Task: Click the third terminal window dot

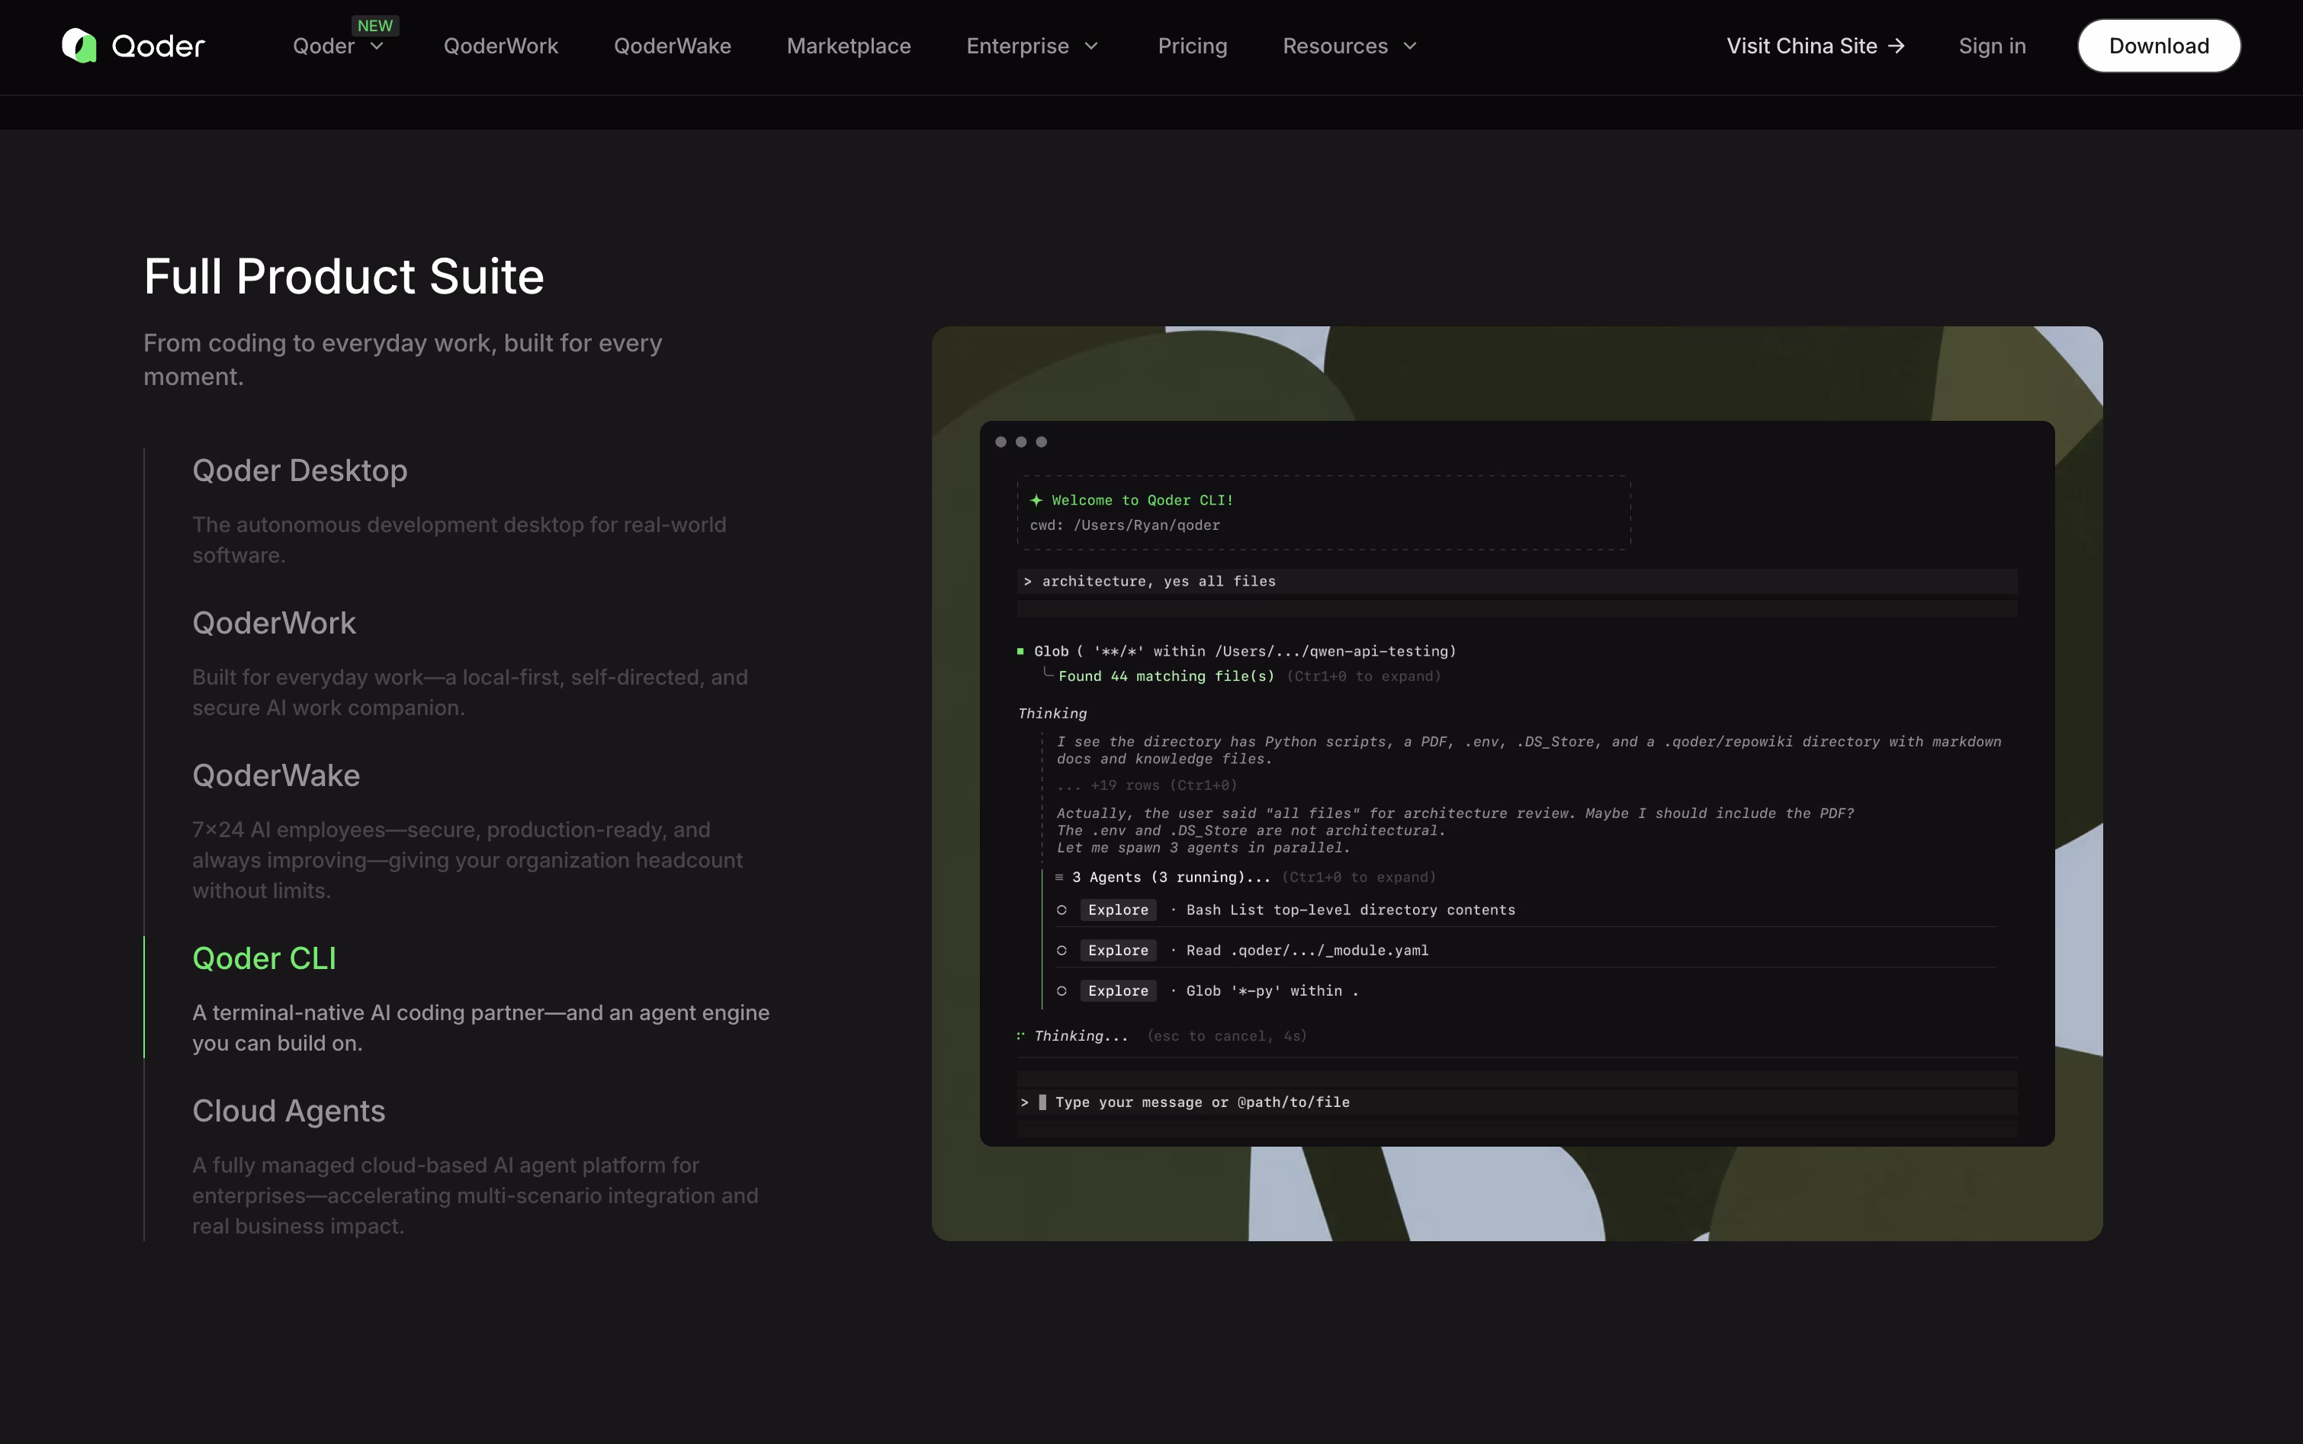Action: (x=1041, y=442)
